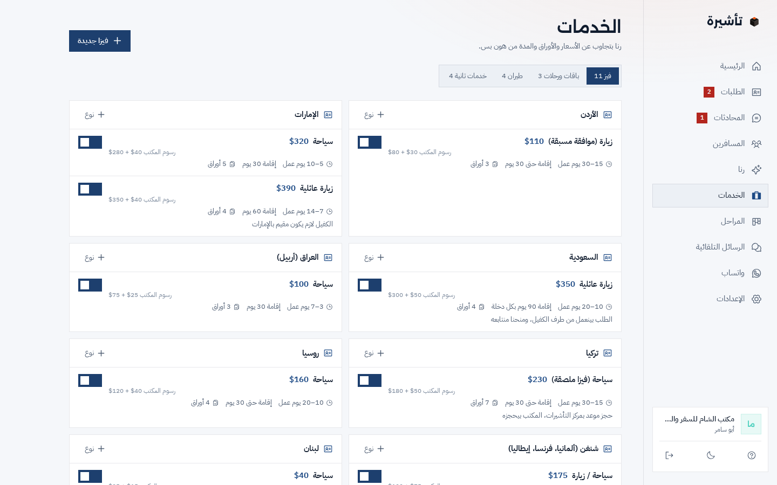
Task: Go to الطلبات requests page
Action: point(710,92)
